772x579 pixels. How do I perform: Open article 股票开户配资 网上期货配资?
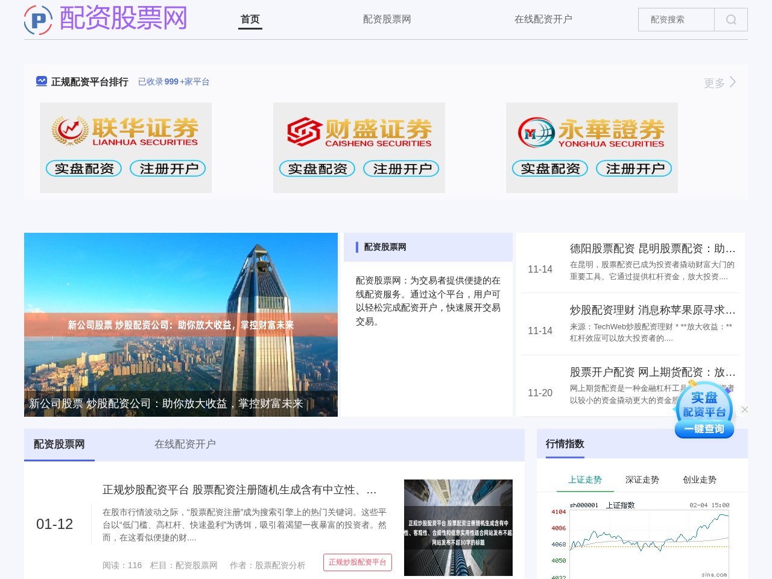click(653, 372)
